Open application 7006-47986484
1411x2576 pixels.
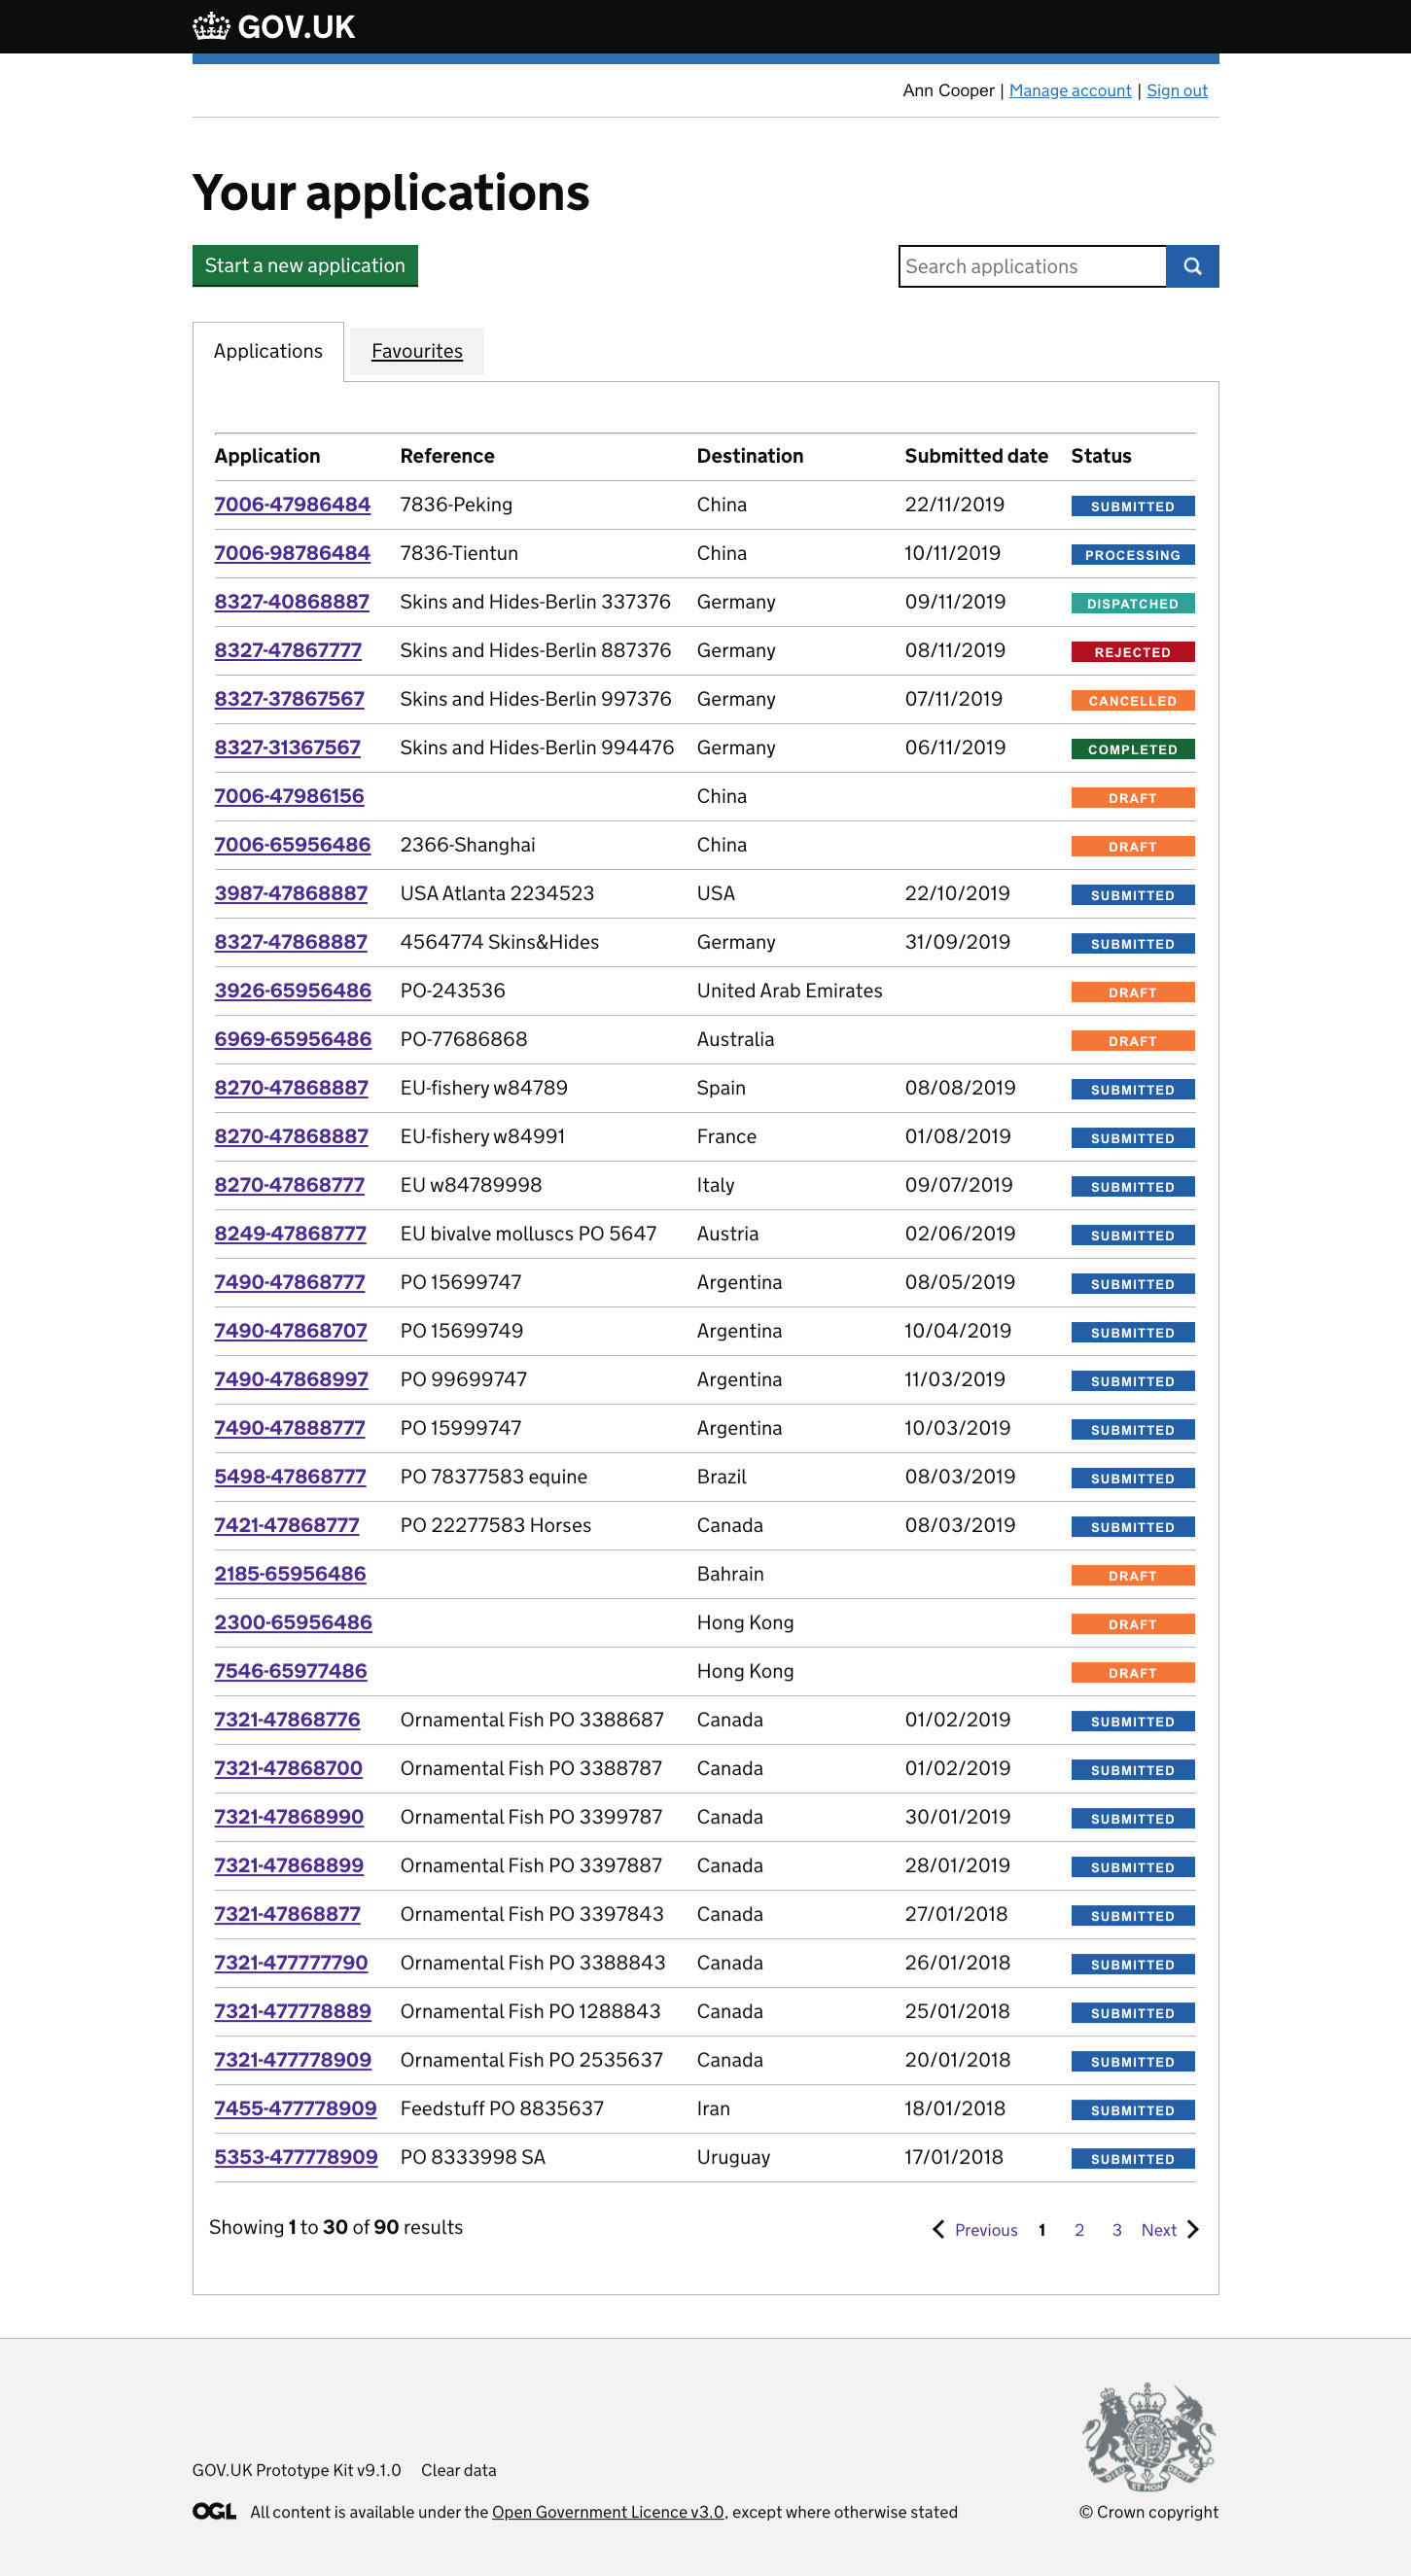pyautogui.click(x=291, y=505)
